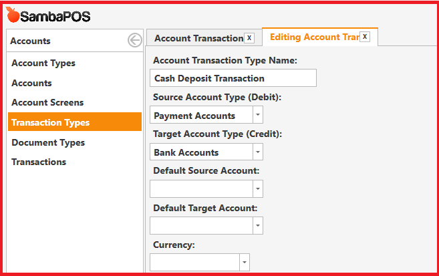Open Document Types section
The width and height of the screenshot is (439, 276).
point(48,143)
